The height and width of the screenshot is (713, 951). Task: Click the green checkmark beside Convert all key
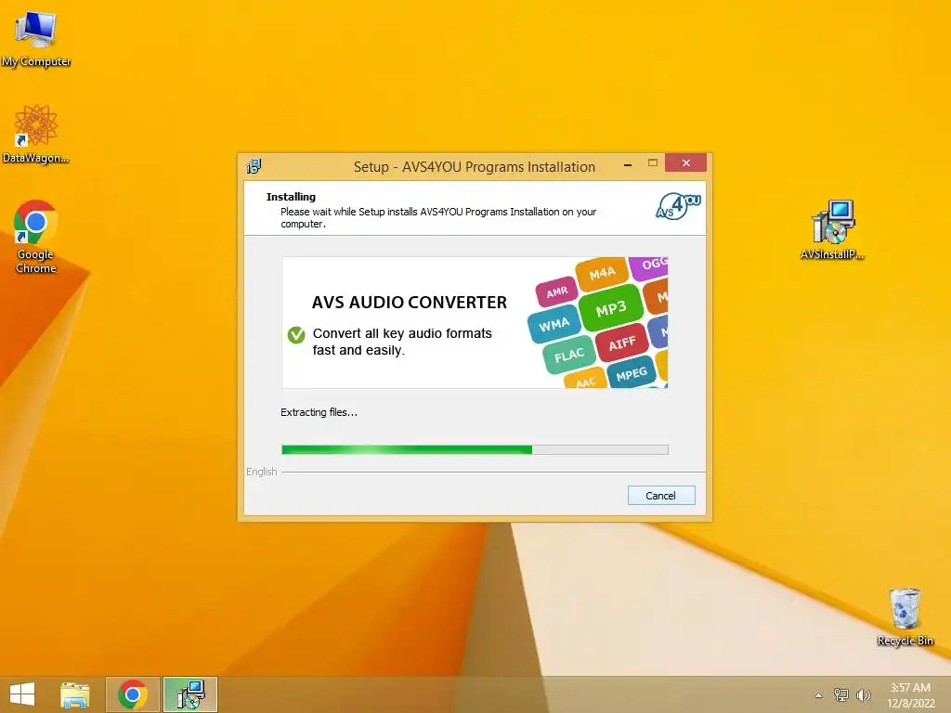pyautogui.click(x=296, y=334)
